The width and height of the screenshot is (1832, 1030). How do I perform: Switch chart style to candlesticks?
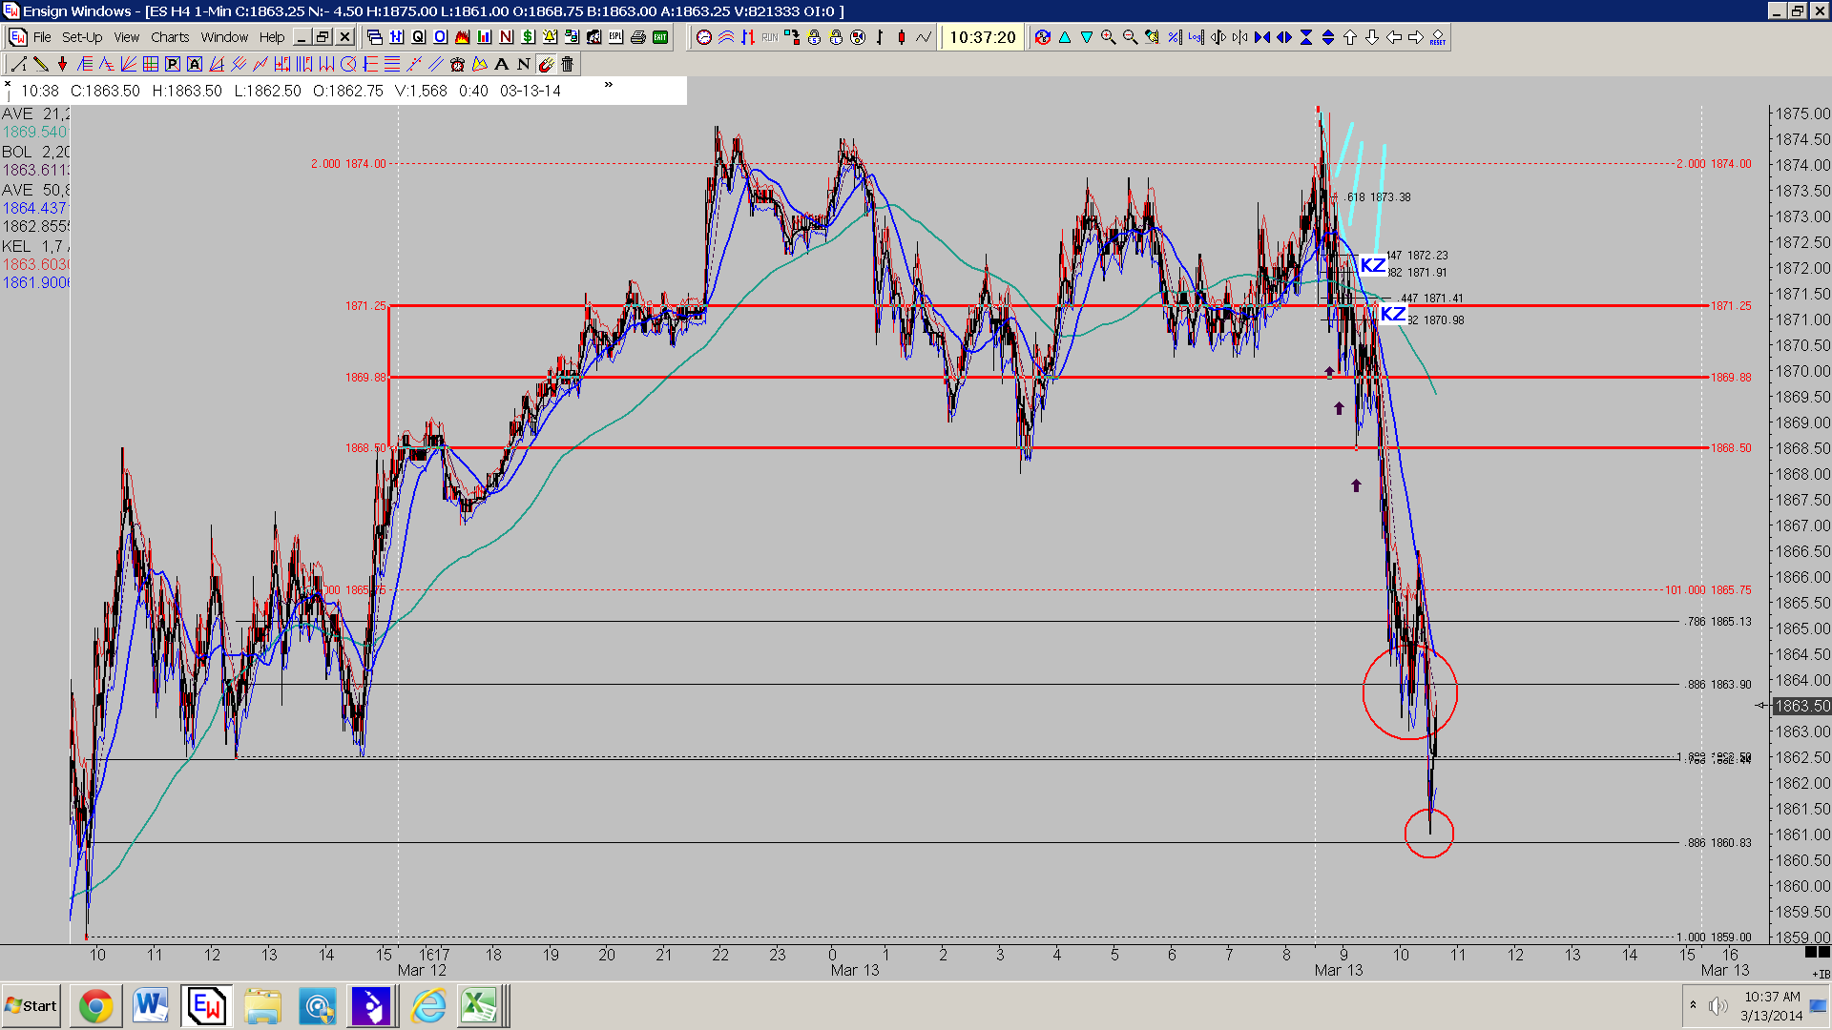[902, 37]
